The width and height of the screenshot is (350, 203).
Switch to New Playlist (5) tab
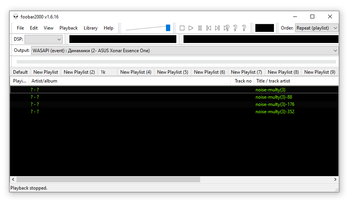click(173, 72)
